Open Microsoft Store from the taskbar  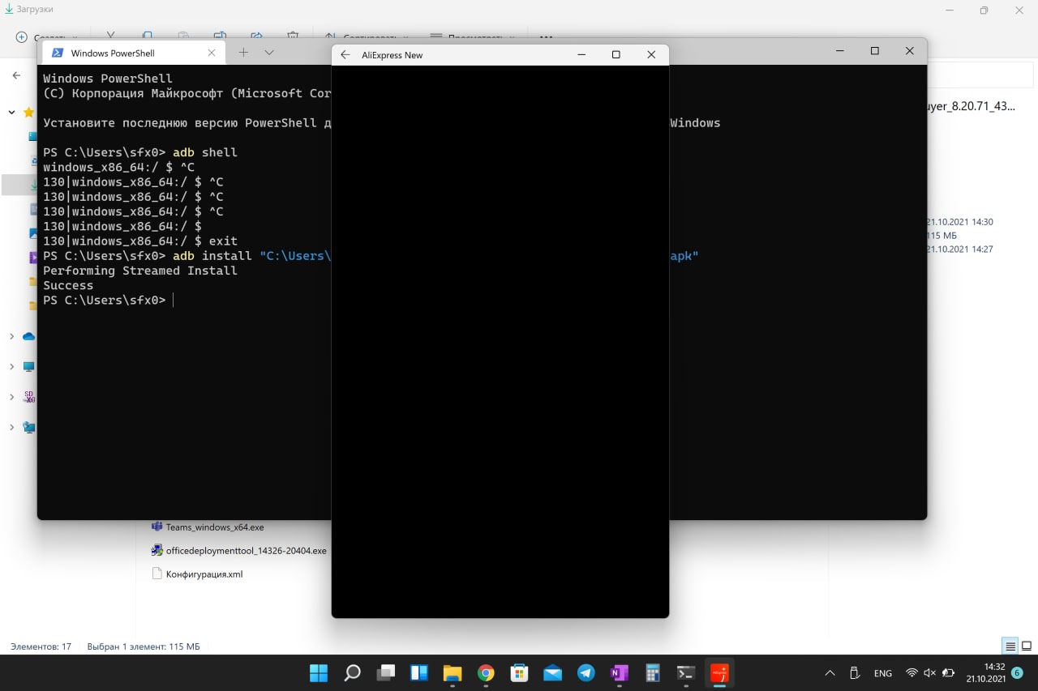[x=519, y=673]
